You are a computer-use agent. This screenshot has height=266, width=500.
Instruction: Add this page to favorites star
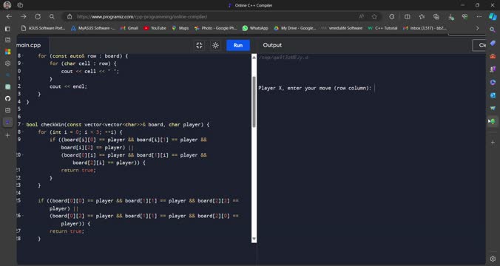coord(374,16)
